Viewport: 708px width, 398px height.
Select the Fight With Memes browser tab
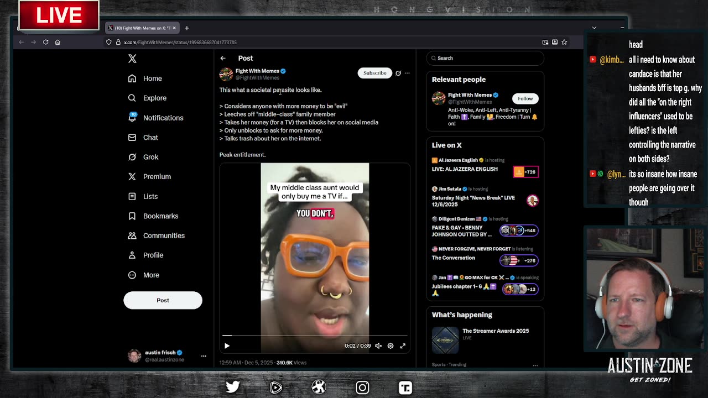click(x=142, y=28)
